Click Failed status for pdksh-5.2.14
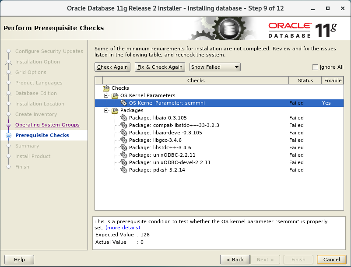351x267 pixels. pyautogui.click(x=296, y=170)
